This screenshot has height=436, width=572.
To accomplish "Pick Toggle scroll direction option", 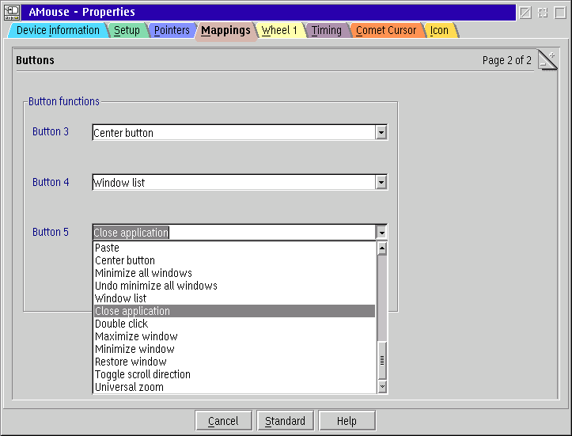I will tap(234, 374).
